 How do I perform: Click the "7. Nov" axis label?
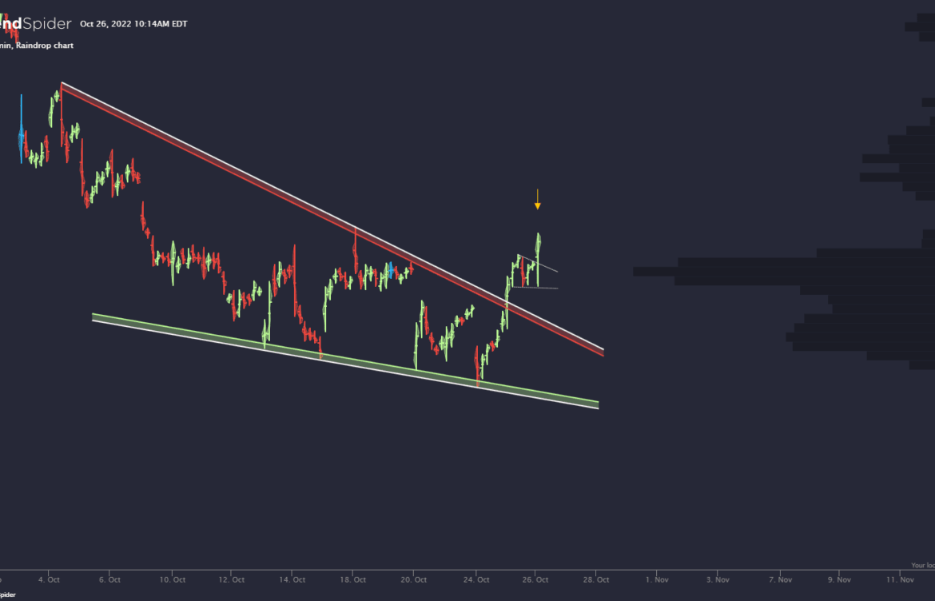pyautogui.click(x=779, y=579)
